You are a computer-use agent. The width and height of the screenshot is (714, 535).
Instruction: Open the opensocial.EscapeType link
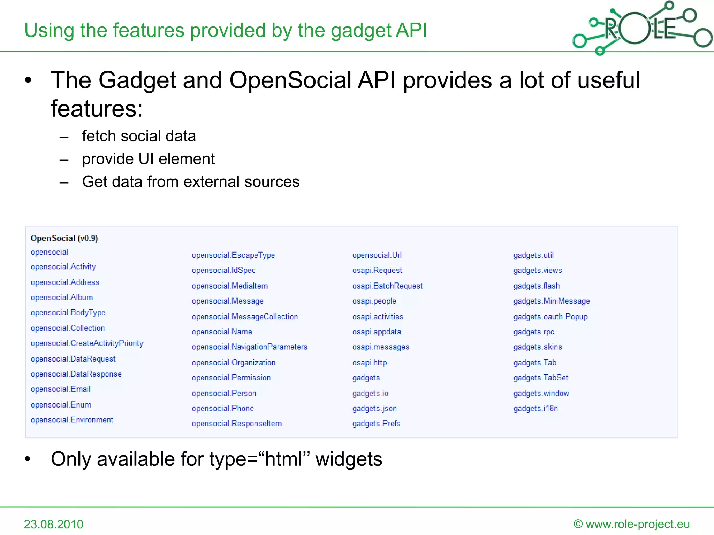(x=233, y=255)
